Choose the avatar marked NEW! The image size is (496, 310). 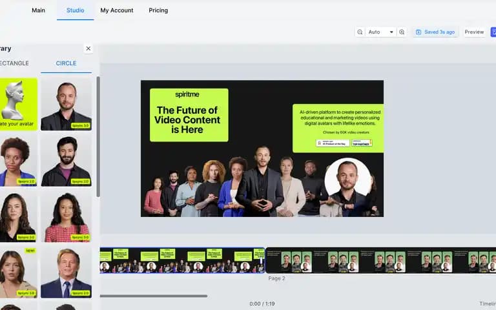click(18, 273)
